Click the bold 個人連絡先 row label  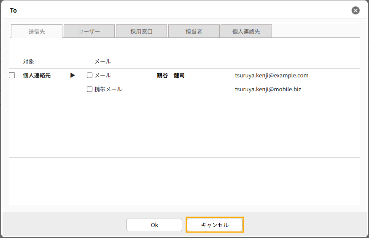pos(37,76)
